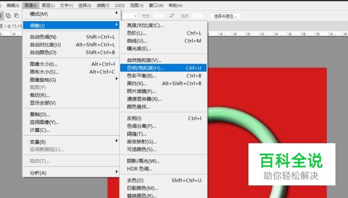Image resolution: width=348 pixels, height=198 pixels.
Task: Open 阈值(T)... adjustment
Action: [163, 134]
